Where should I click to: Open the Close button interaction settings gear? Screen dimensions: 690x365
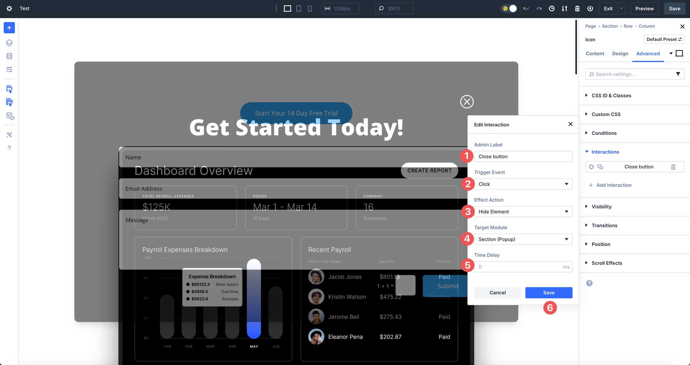click(591, 166)
